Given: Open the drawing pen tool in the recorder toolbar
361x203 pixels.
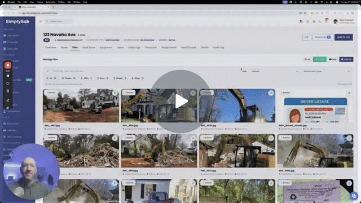Looking at the screenshot, I should pyautogui.click(x=8, y=100).
